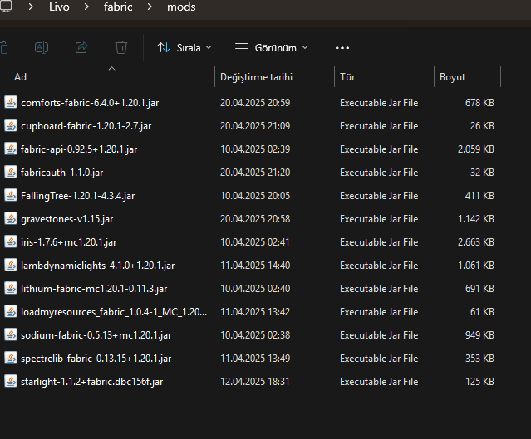Select iris-1.7.6+mc1.20.1.jar
The image size is (531, 439).
click(68, 242)
